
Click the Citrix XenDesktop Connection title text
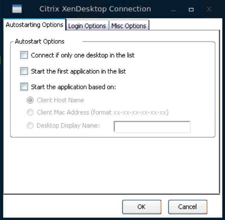[95, 9]
